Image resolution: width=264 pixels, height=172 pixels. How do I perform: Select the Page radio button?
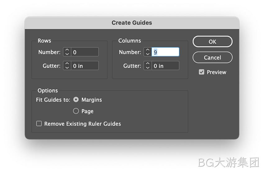click(x=76, y=111)
